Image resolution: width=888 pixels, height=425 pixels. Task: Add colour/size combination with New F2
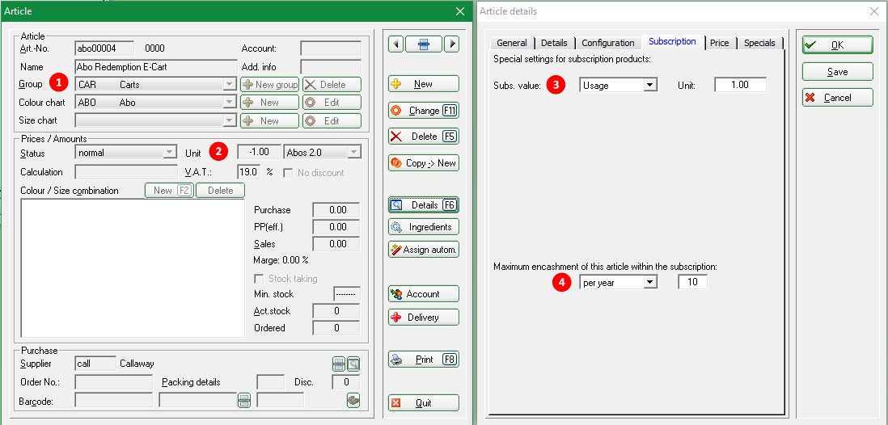(169, 191)
